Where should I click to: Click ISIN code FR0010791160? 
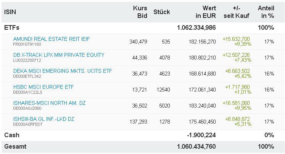(x=27, y=44)
